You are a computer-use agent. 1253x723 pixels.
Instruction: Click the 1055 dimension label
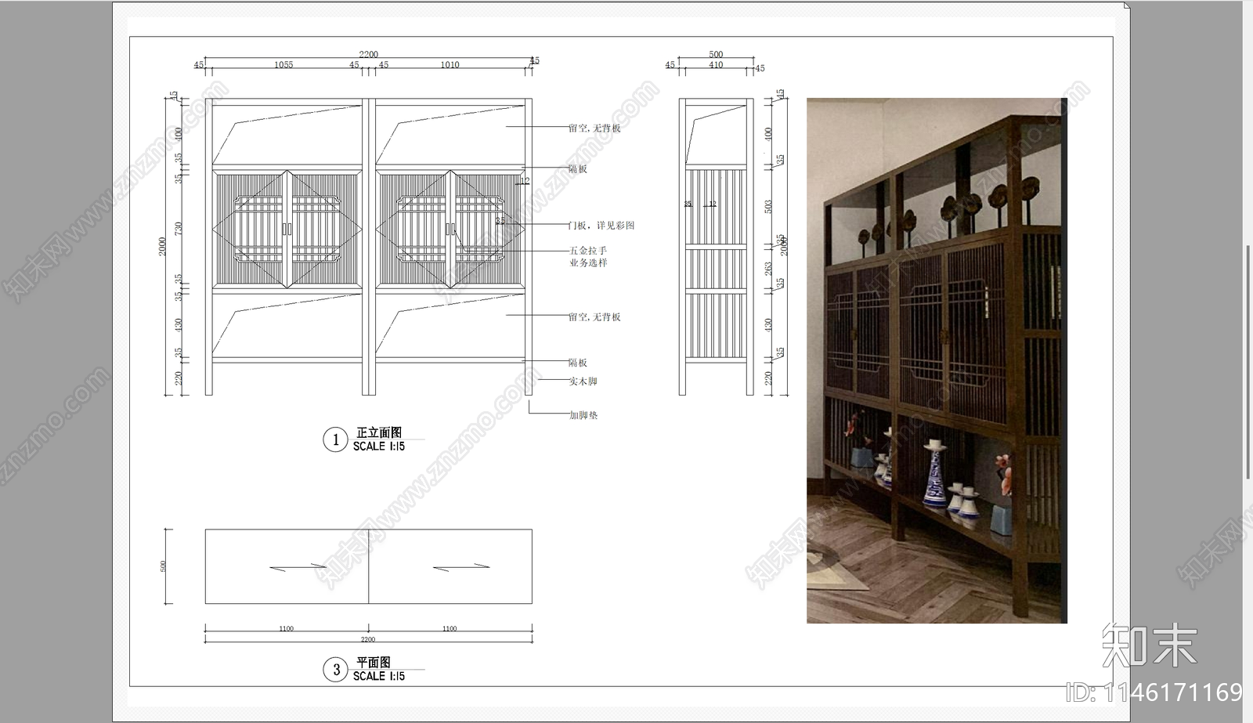[x=283, y=65]
